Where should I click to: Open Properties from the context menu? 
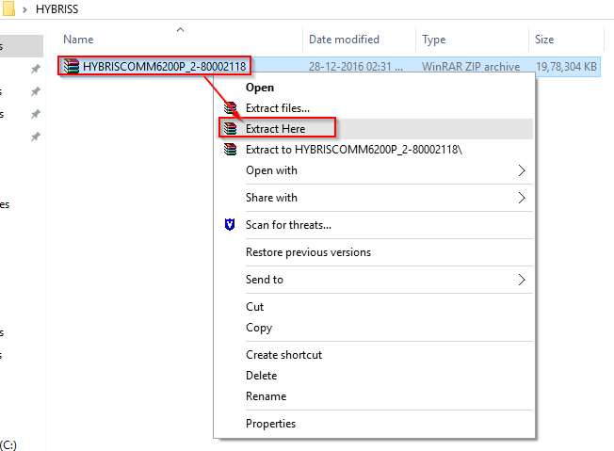point(270,424)
